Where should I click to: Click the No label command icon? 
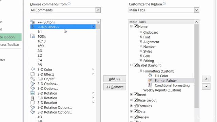coord(33,27)
